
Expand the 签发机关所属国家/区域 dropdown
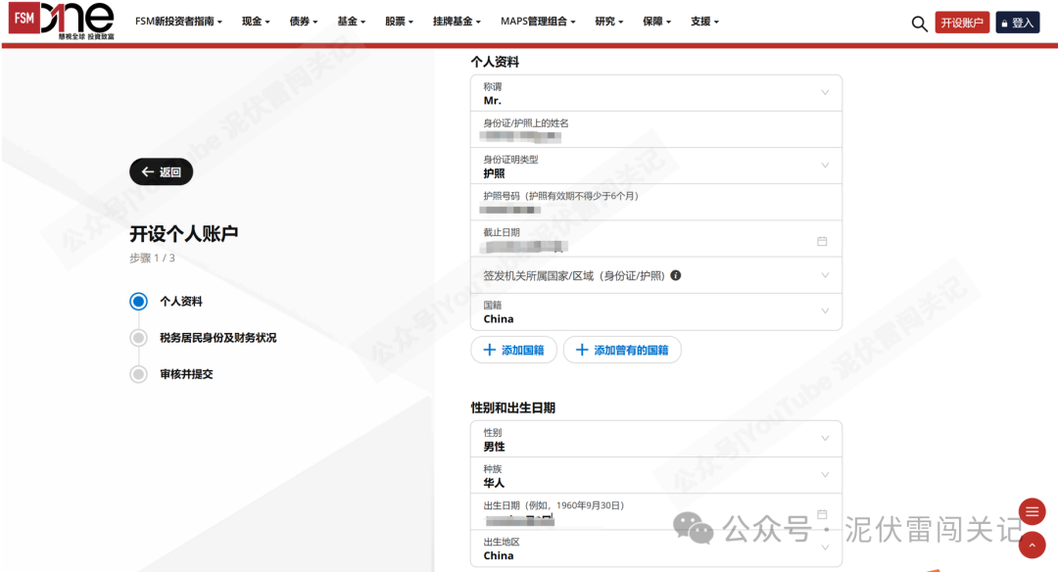[x=655, y=275]
